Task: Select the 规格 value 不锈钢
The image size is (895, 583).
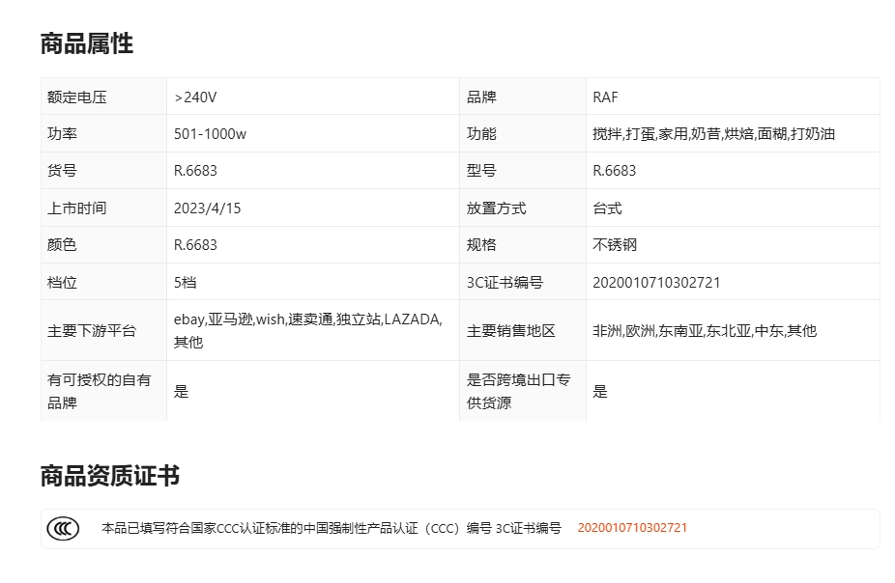Action: [x=615, y=245]
